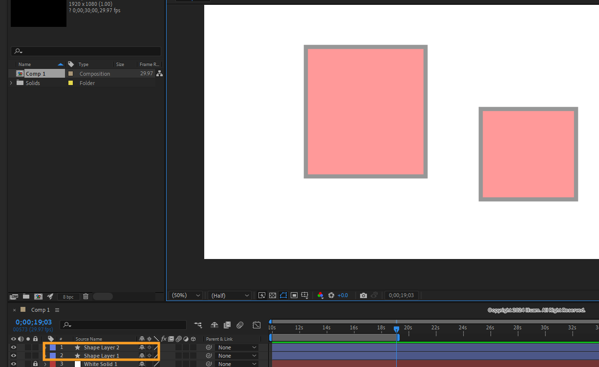Click Source Name column header
The width and height of the screenshot is (599, 367).
(88, 339)
